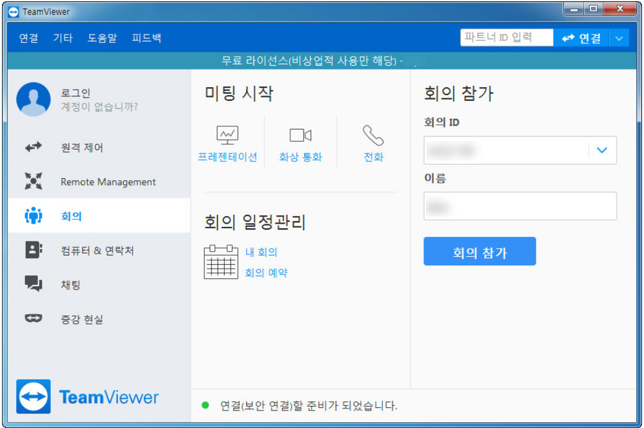Click the Meeting people icon in sidebar
The image size is (644, 428).
tap(33, 215)
